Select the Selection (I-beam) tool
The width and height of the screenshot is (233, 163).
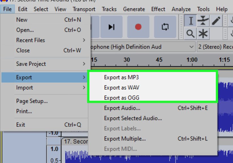(191, 21)
